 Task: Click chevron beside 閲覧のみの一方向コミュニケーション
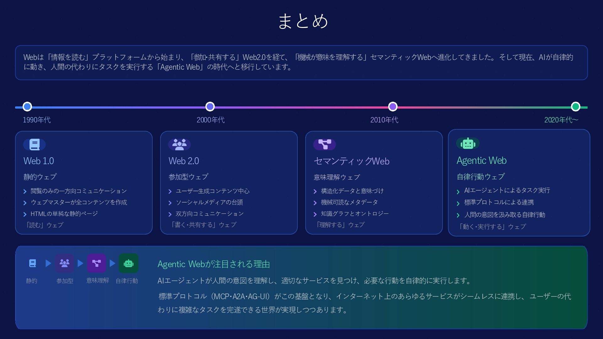coord(25,191)
